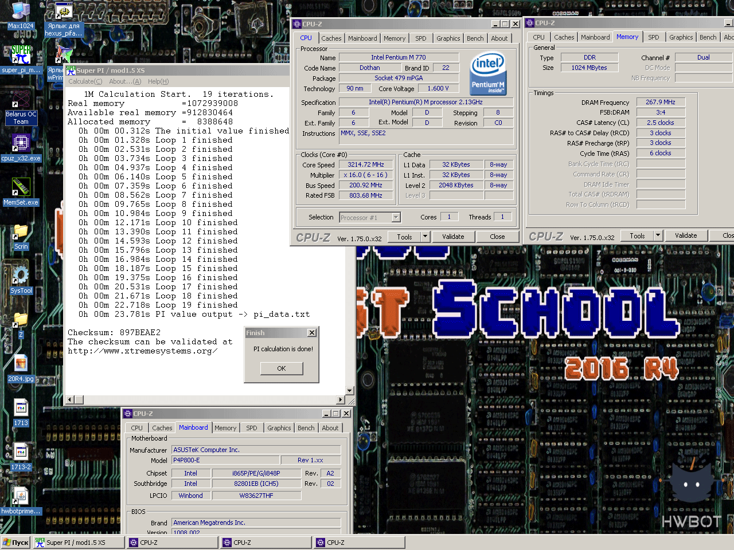
Task: Click the Multiplier x 16.0 field
Action: (366, 175)
